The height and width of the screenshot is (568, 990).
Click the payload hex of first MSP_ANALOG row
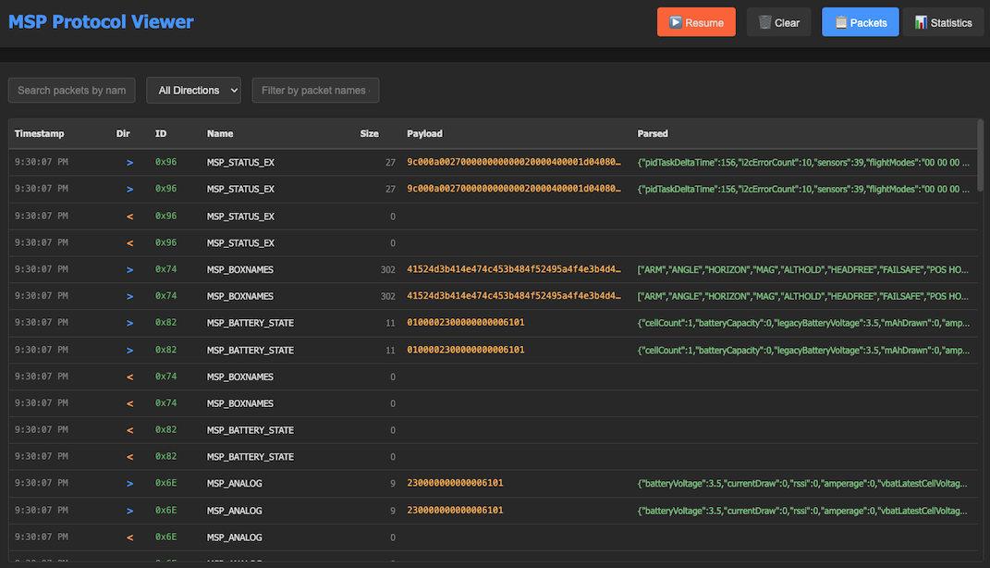point(455,483)
